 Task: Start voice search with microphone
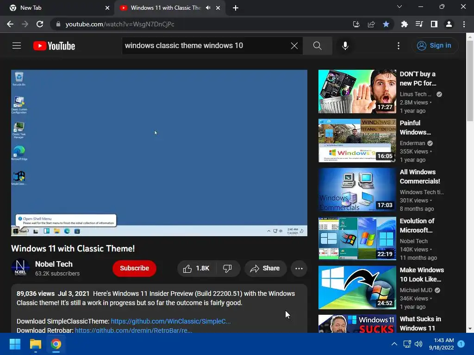[345, 46]
